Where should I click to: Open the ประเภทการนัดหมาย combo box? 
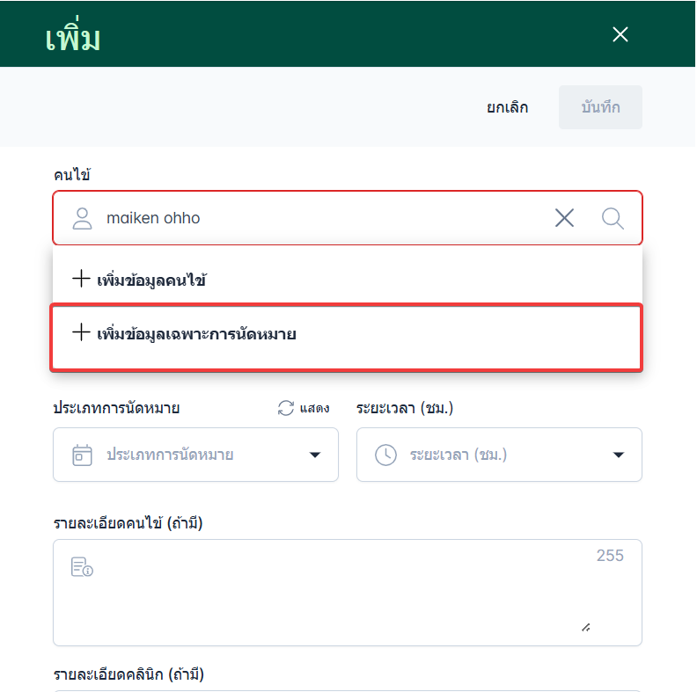pyautogui.click(x=195, y=455)
